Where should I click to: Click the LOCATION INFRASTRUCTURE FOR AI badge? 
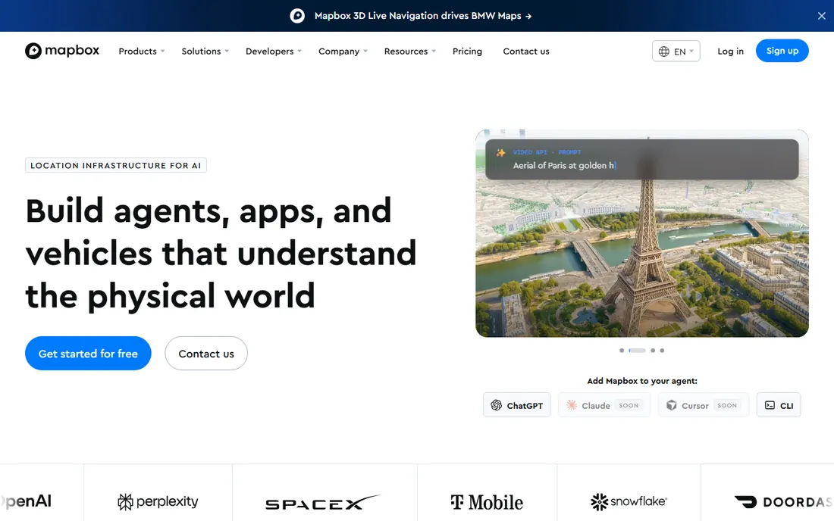(x=116, y=165)
